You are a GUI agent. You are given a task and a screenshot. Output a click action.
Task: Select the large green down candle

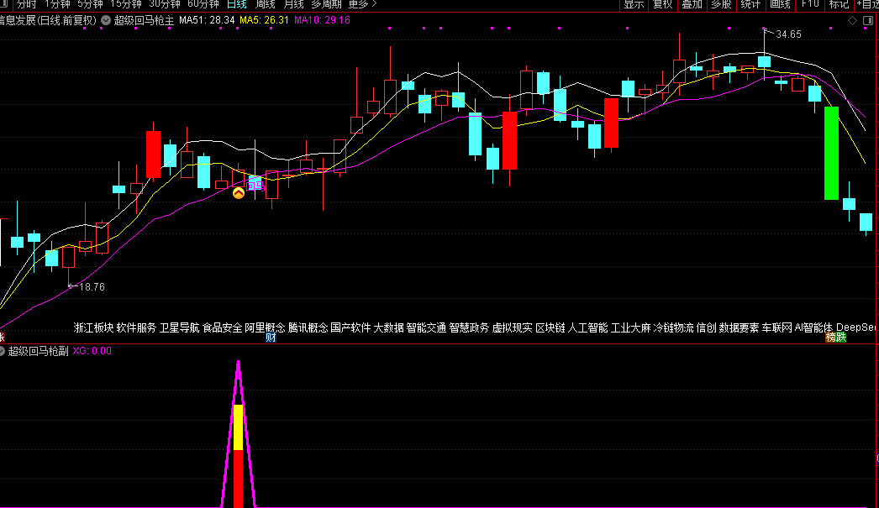pyautogui.click(x=831, y=153)
